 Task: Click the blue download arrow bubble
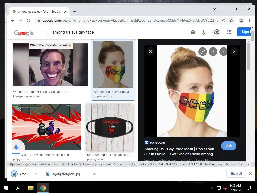click(x=16, y=147)
